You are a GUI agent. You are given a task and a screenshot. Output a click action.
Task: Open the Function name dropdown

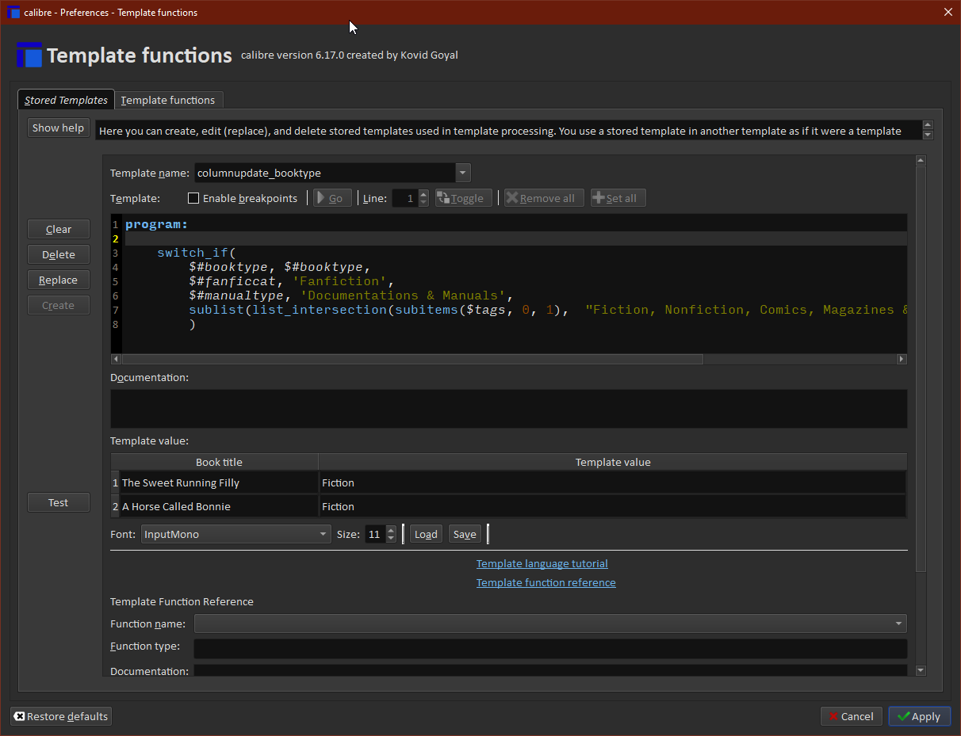(898, 624)
